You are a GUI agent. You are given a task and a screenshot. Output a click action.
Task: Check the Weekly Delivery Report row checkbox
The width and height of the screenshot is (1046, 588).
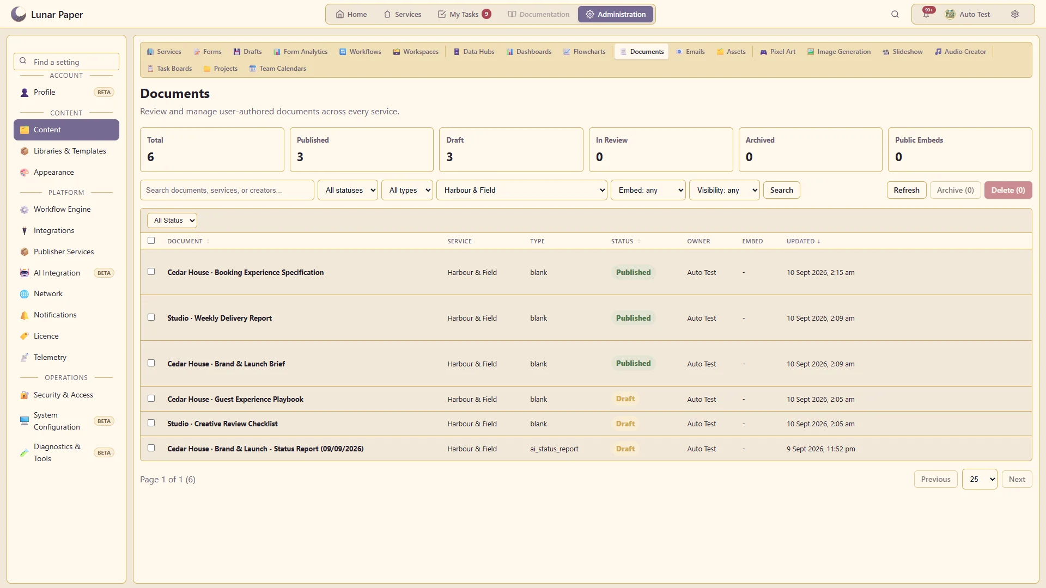151,317
